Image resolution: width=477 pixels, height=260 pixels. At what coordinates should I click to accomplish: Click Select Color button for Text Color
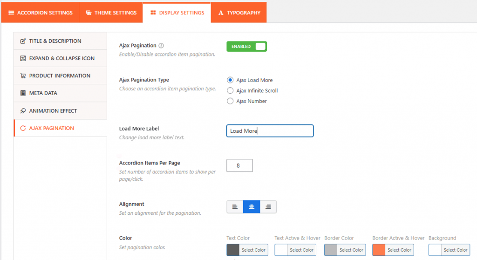pyautogui.click(x=253, y=250)
